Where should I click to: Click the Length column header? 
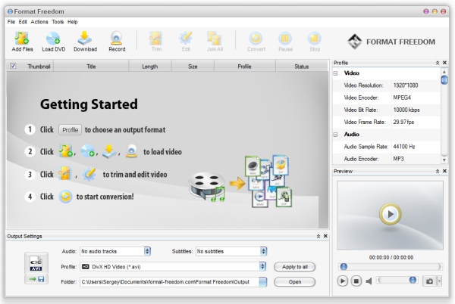coord(149,67)
